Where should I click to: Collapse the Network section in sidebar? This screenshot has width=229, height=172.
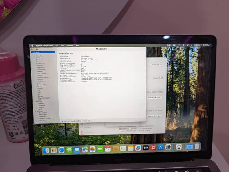35,102
